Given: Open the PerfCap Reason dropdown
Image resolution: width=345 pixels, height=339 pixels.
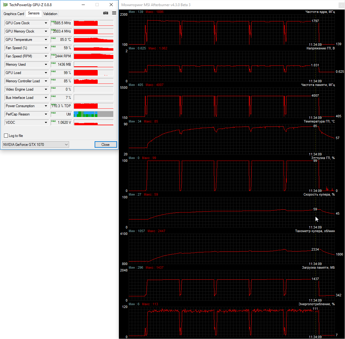Looking at the screenshot, I should pos(46,114).
